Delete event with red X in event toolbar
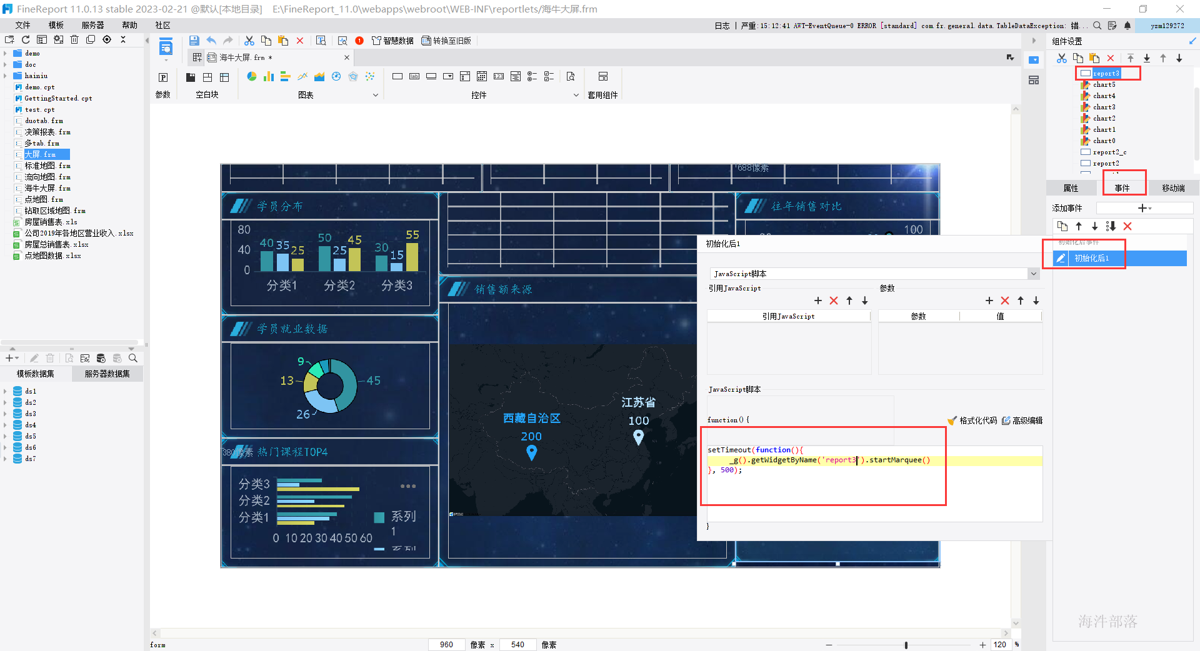 click(x=1127, y=226)
